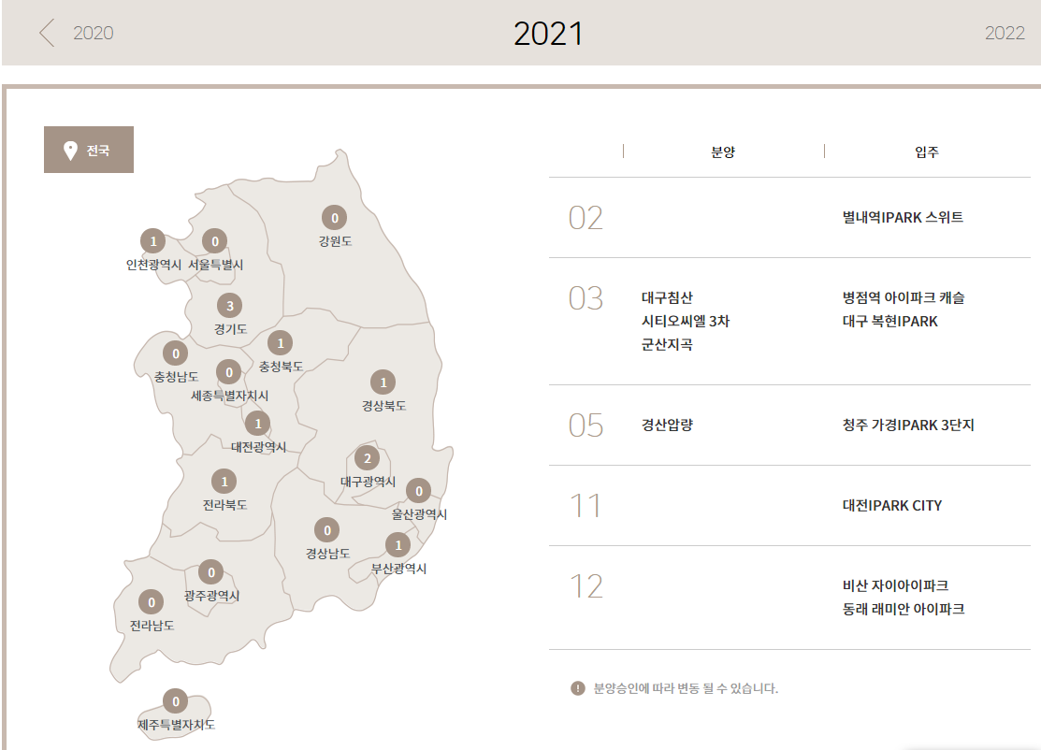Select the 대전광역시 map marker

257,424
